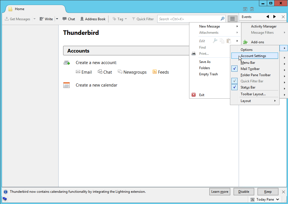Click Find in the menu

pyautogui.click(x=202, y=47)
